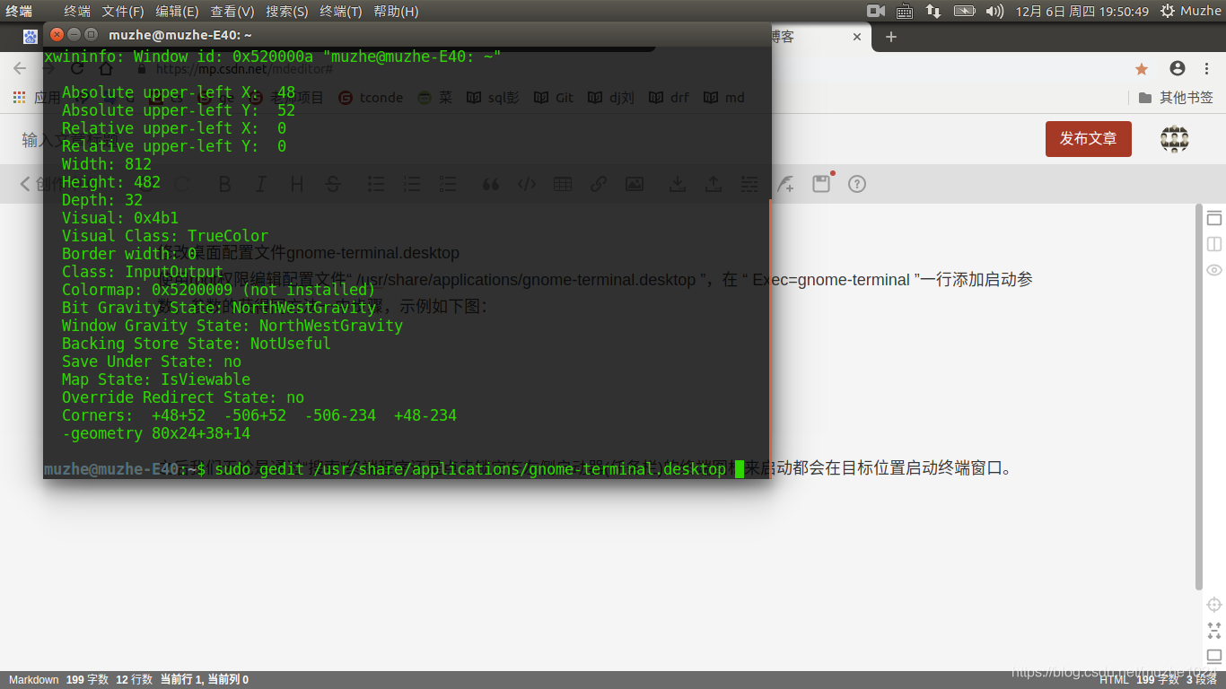The width and height of the screenshot is (1226, 689).
Task: Open the Chrome profile account icon
Action: pos(1178,69)
